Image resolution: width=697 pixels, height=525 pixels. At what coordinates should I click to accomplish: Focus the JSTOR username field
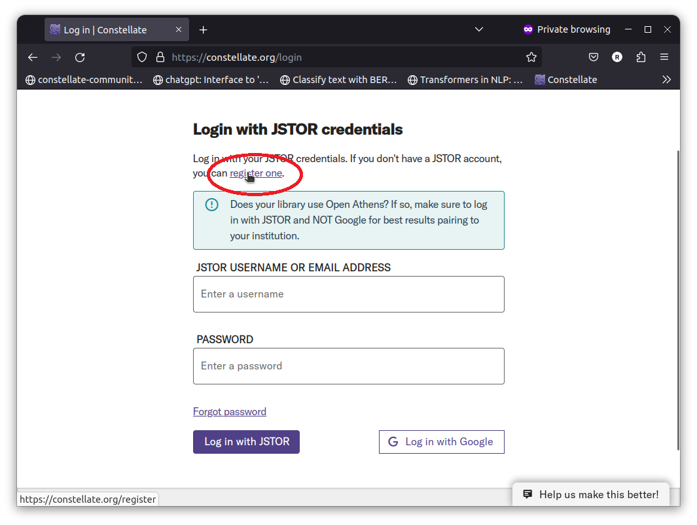(348, 294)
